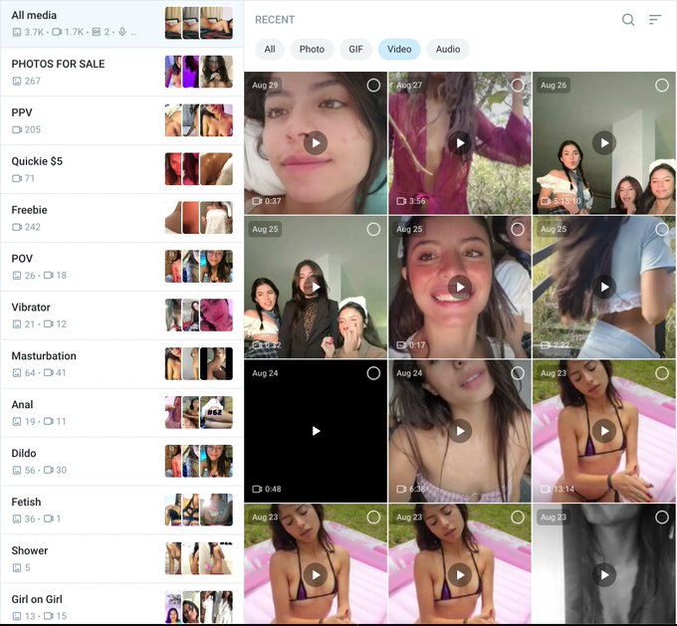Open the Dildo category

pyautogui.click(x=121, y=462)
